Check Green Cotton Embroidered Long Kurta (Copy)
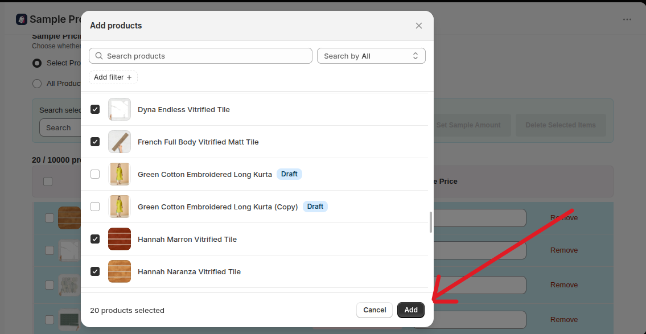This screenshot has width=646, height=334. coord(95,207)
